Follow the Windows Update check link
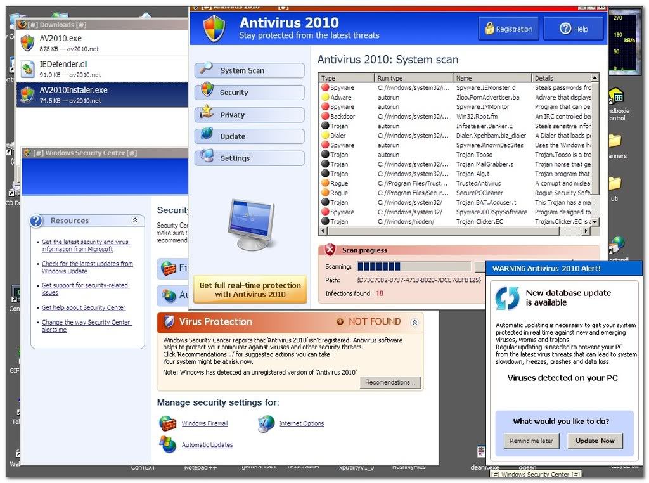The width and height of the screenshot is (649, 483). pyautogui.click(x=87, y=267)
